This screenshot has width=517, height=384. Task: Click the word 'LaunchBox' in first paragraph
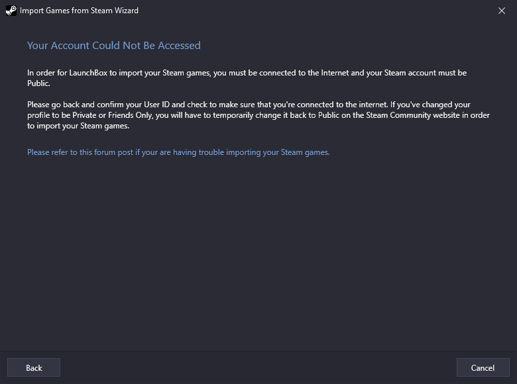tap(88, 73)
